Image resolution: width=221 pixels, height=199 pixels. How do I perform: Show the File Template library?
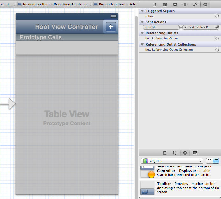pos(165,153)
